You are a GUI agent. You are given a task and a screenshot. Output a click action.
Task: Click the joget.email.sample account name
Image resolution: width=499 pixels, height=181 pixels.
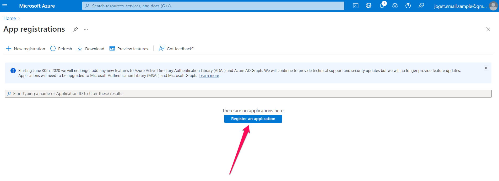click(x=460, y=6)
